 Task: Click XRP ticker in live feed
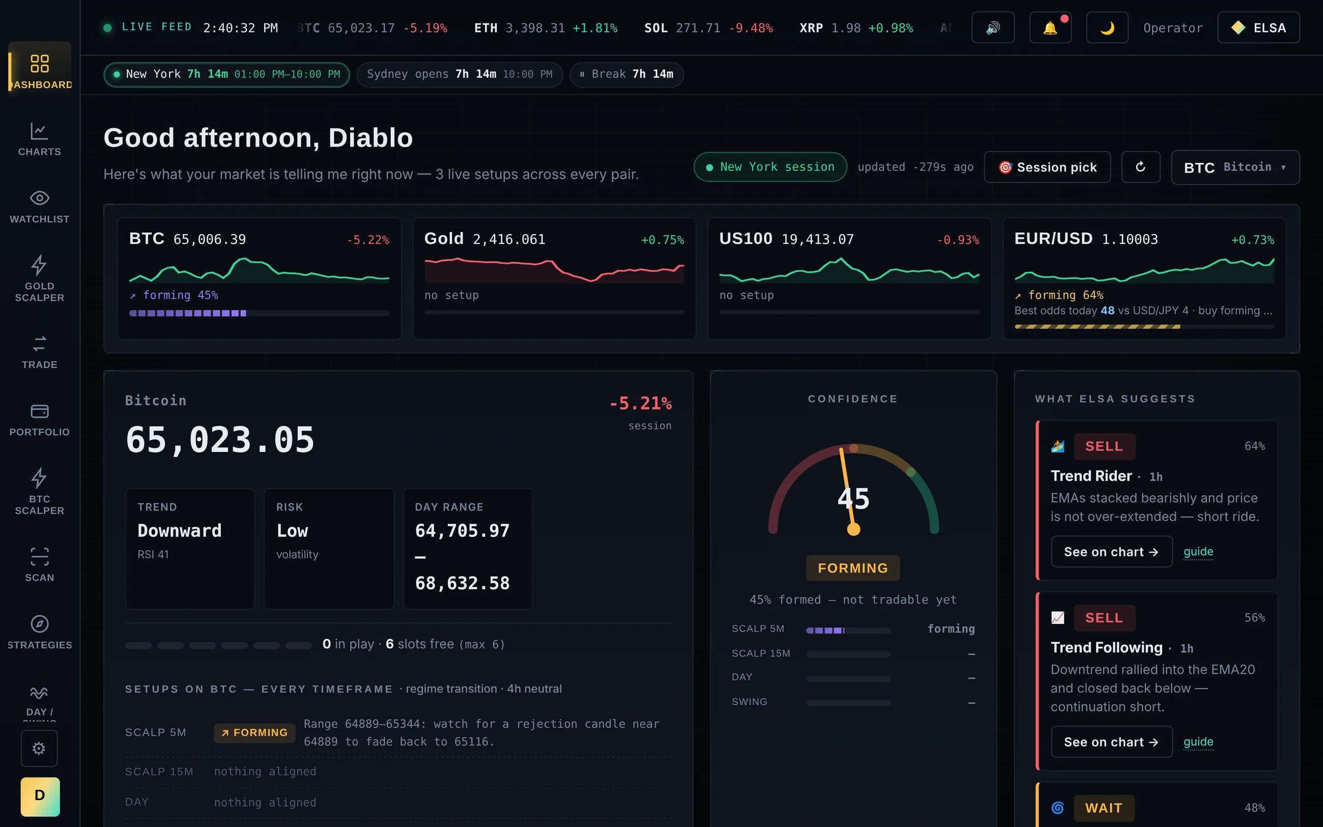[856, 28]
